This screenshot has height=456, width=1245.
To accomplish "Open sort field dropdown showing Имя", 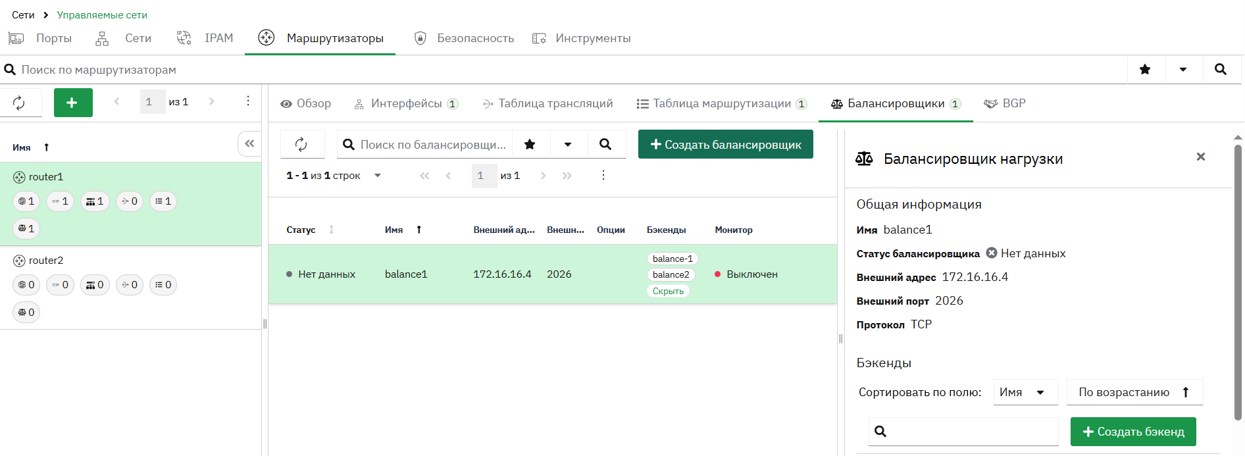I will 1025,392.
